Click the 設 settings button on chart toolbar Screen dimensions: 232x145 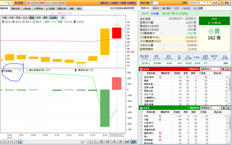click(63, 17)
